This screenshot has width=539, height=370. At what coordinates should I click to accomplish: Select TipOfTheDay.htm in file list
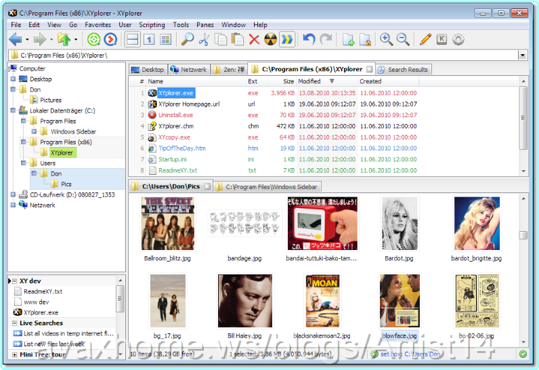182,148
